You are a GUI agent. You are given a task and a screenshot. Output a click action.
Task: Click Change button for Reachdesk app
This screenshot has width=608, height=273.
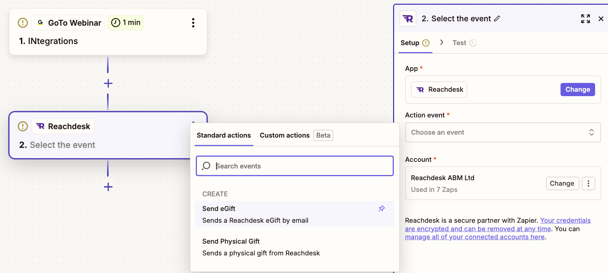(x=578, y=90)
